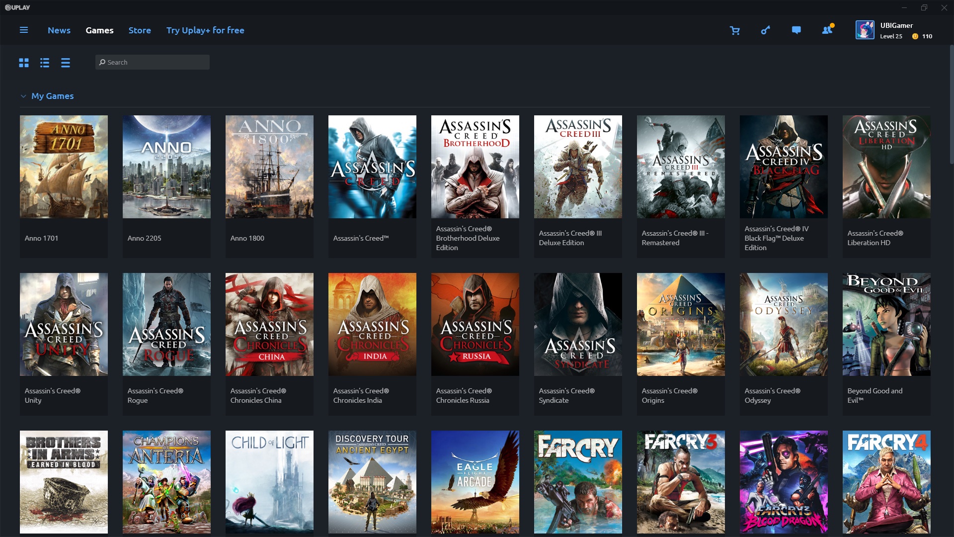
Task: Open the original Assassin's Creed cover
Action: pyautogui.click(x=372, y=167)
